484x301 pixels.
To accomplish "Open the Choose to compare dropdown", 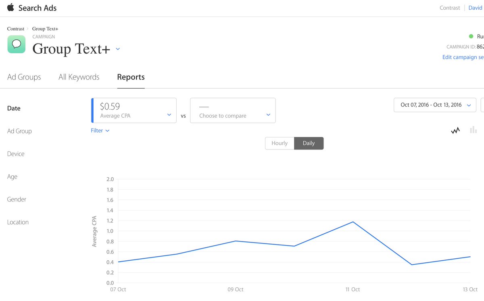I will pyautogui.click(x=233, y=110).
